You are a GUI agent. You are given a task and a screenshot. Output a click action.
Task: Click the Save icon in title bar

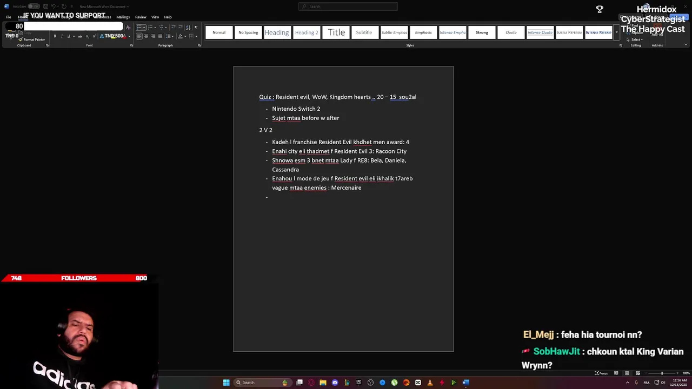46,6
